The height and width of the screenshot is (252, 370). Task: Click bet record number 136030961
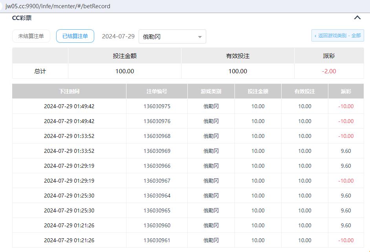[157, 240]
